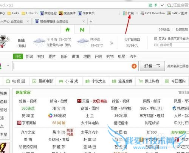
Task: Open 搜狐媒体 bookmark
Action: coord(67,13)
